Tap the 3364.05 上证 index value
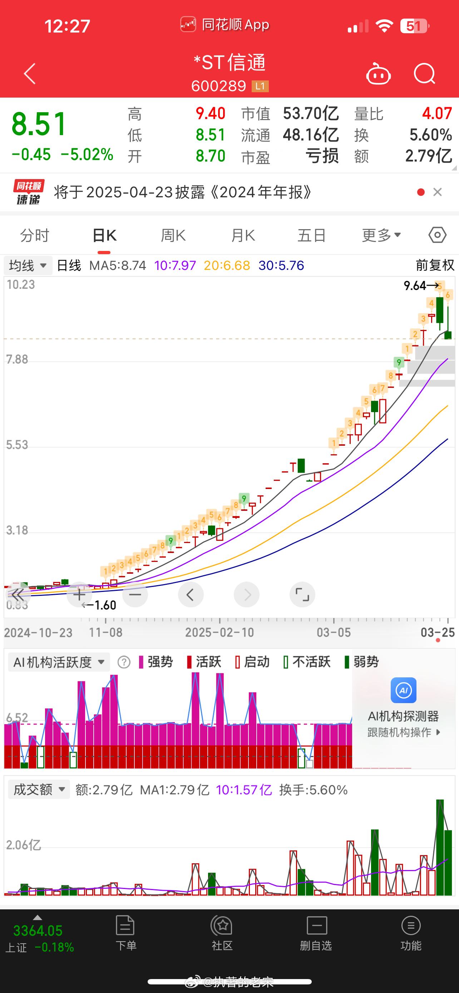This screenshot has width=459, height=993. click(x=38, y=931)
